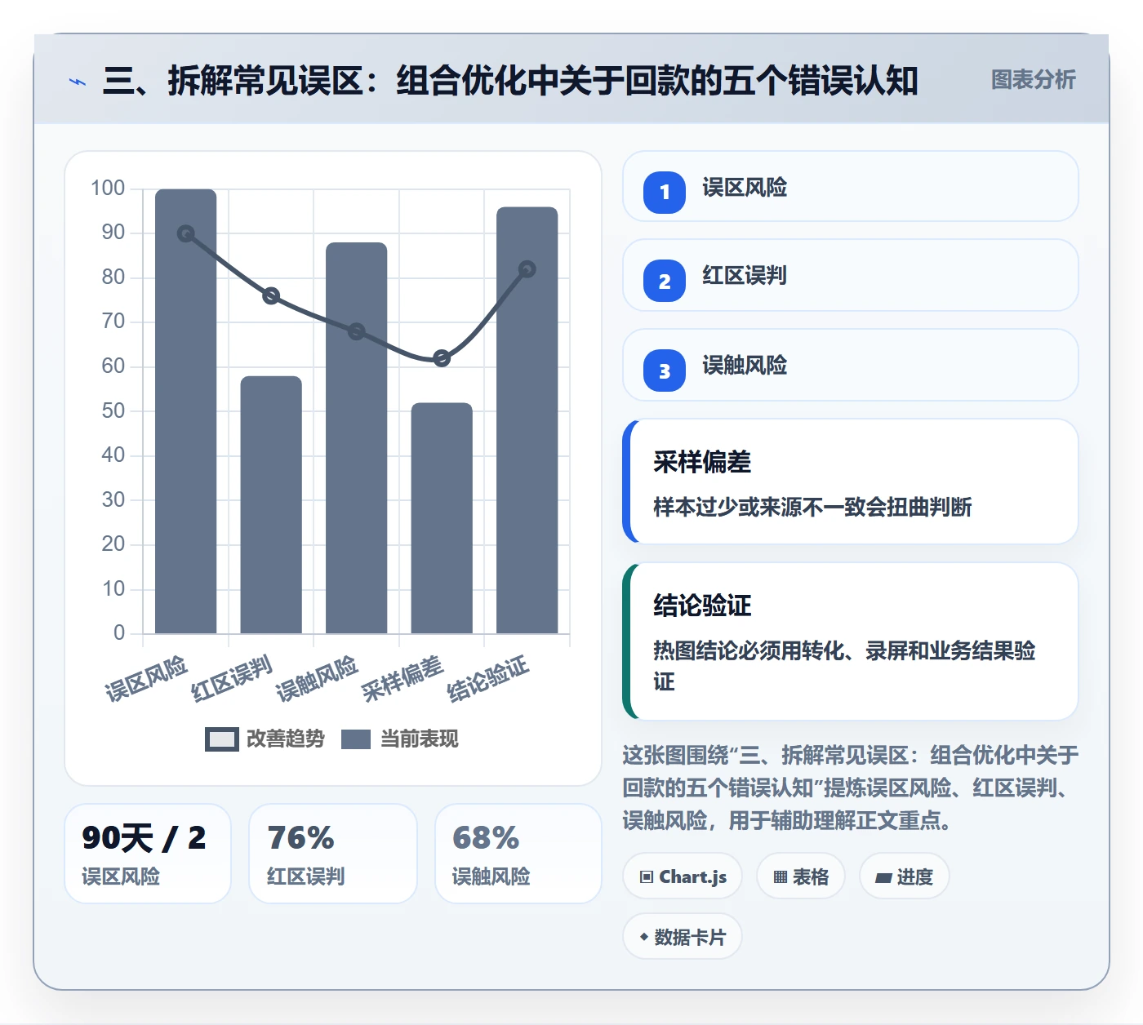Click the icon in the 进度 tag
Image resolution: width=1143 pixels, height=1025 pixels.
[x=883, y=878]
